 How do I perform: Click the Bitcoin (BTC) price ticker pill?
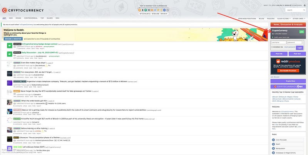153,14
